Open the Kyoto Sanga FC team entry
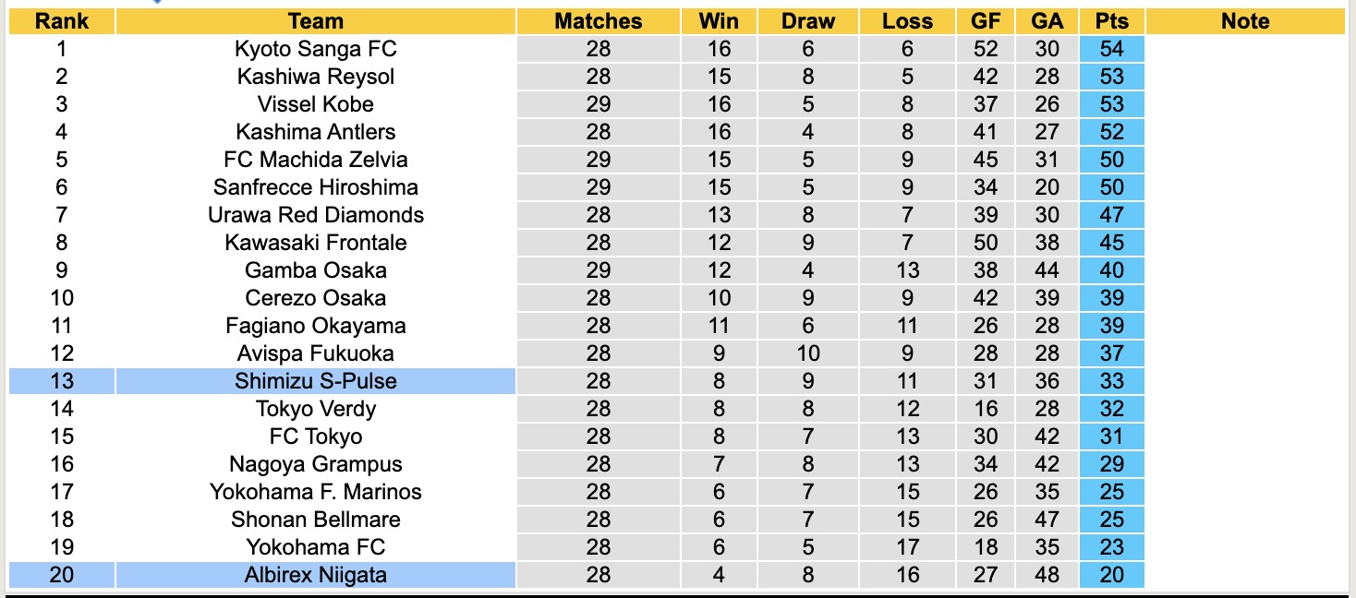The height and width of the screenshot is (598, 1356). (315, 49)
